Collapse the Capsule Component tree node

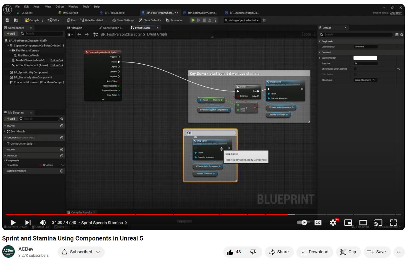coord(8,46)
